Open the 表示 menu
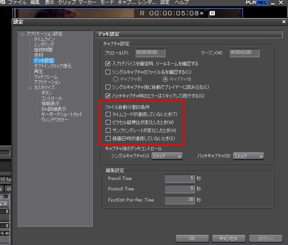 coord(50,2)
